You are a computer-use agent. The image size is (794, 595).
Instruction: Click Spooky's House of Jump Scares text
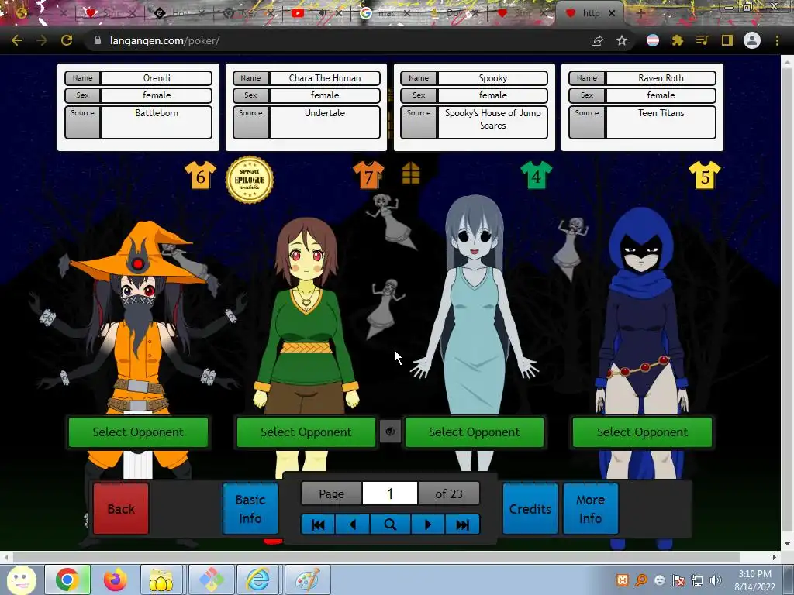pos(492,119)
